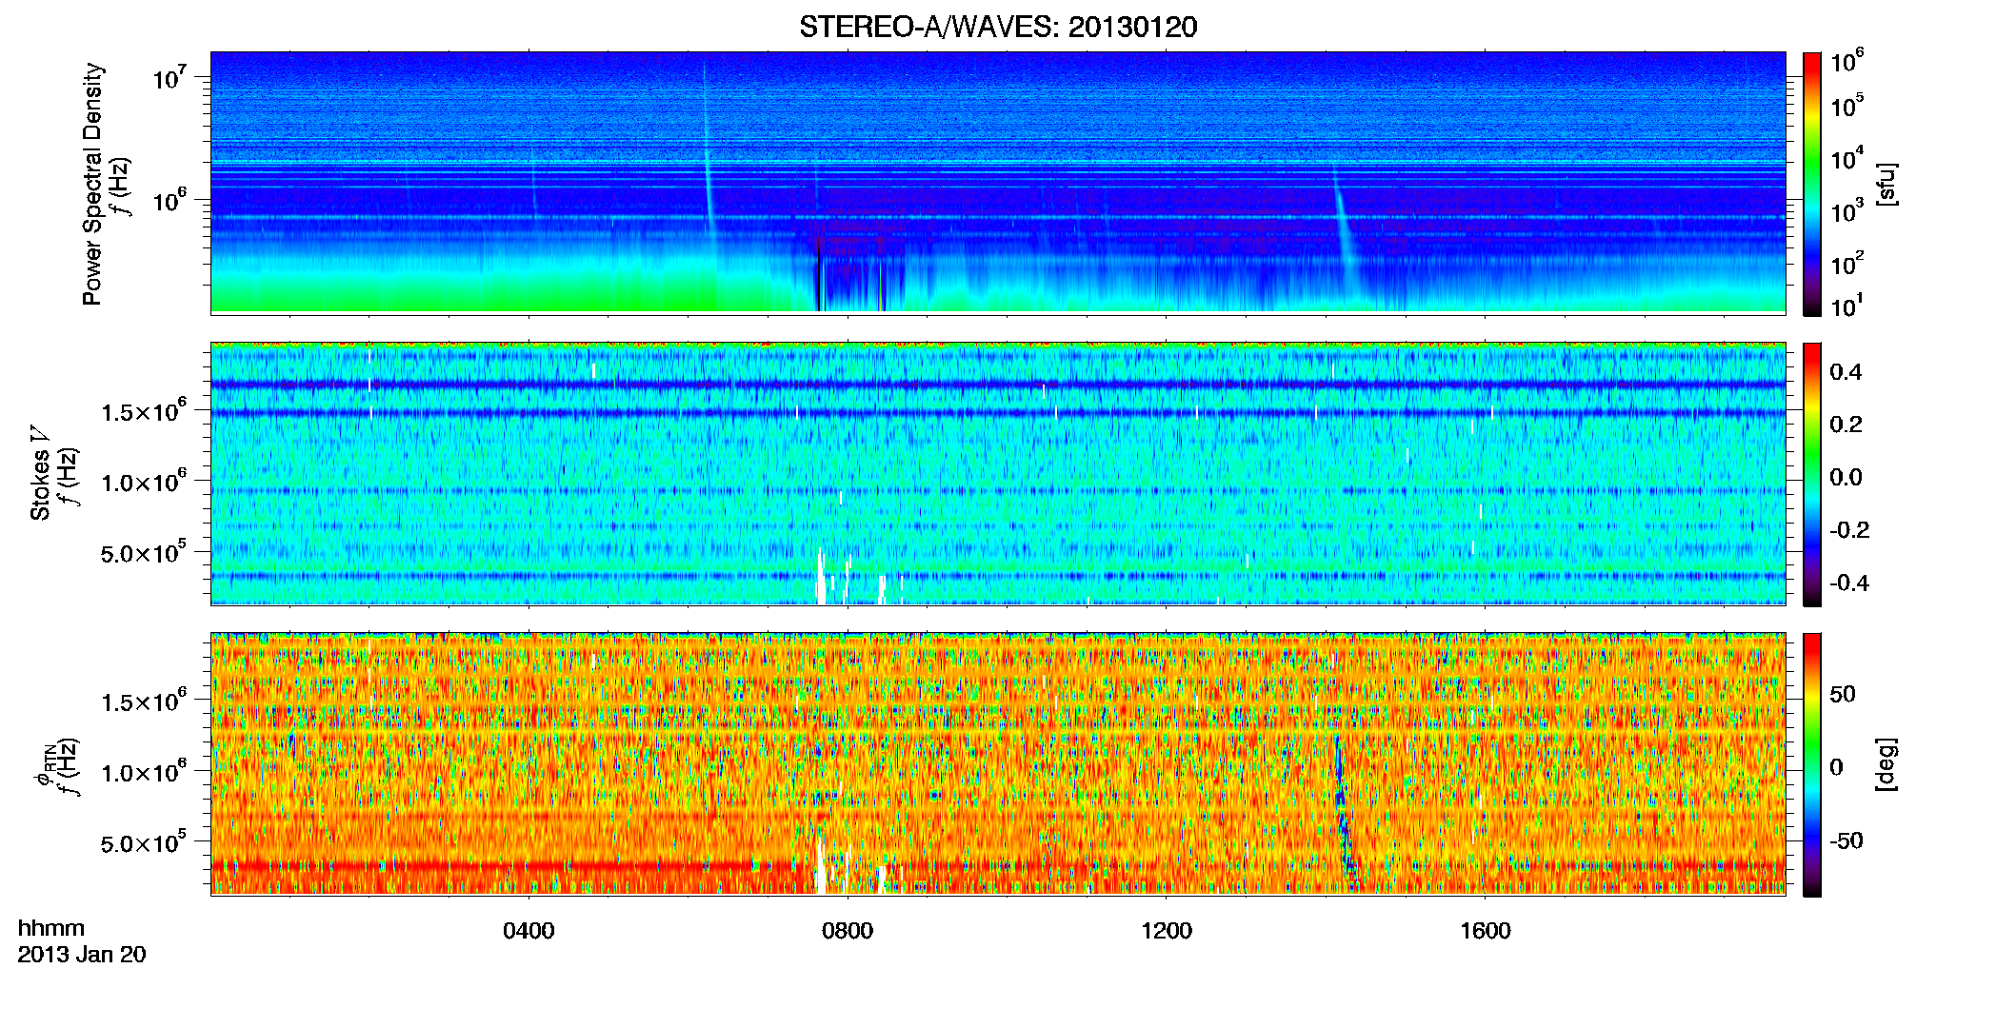Select the 10^5 label on the sfu colorbar
Screen dimensions: 1996x1028
coord(1847,106)
